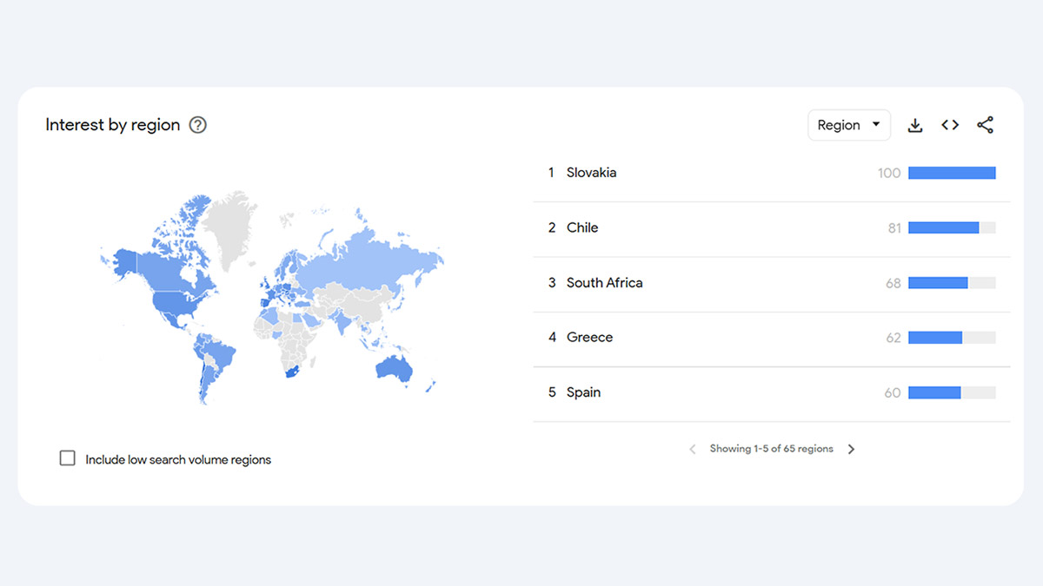Go to previous page of regions

coord(693,449)
